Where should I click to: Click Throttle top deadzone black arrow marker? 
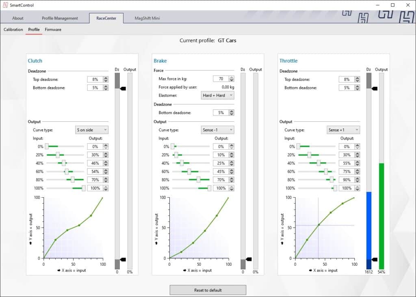click(x=375, y=88)
